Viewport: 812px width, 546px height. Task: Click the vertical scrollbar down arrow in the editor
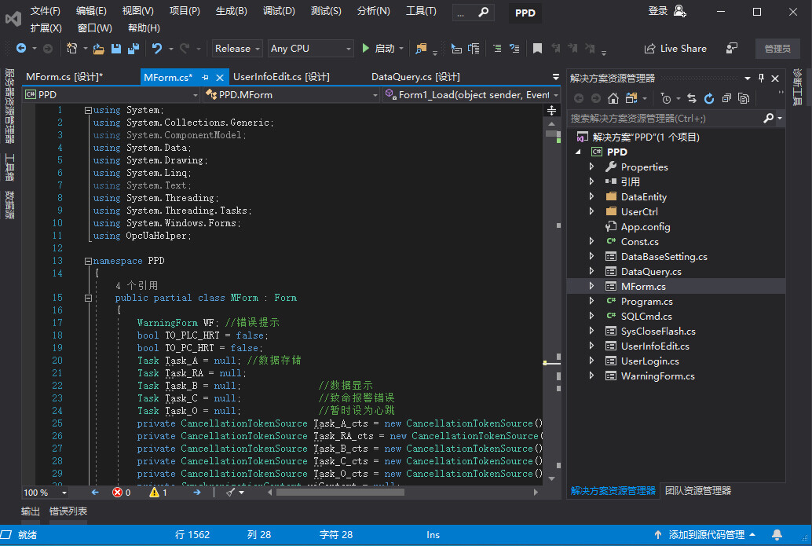pyautogui.click(x=551, y=478)
